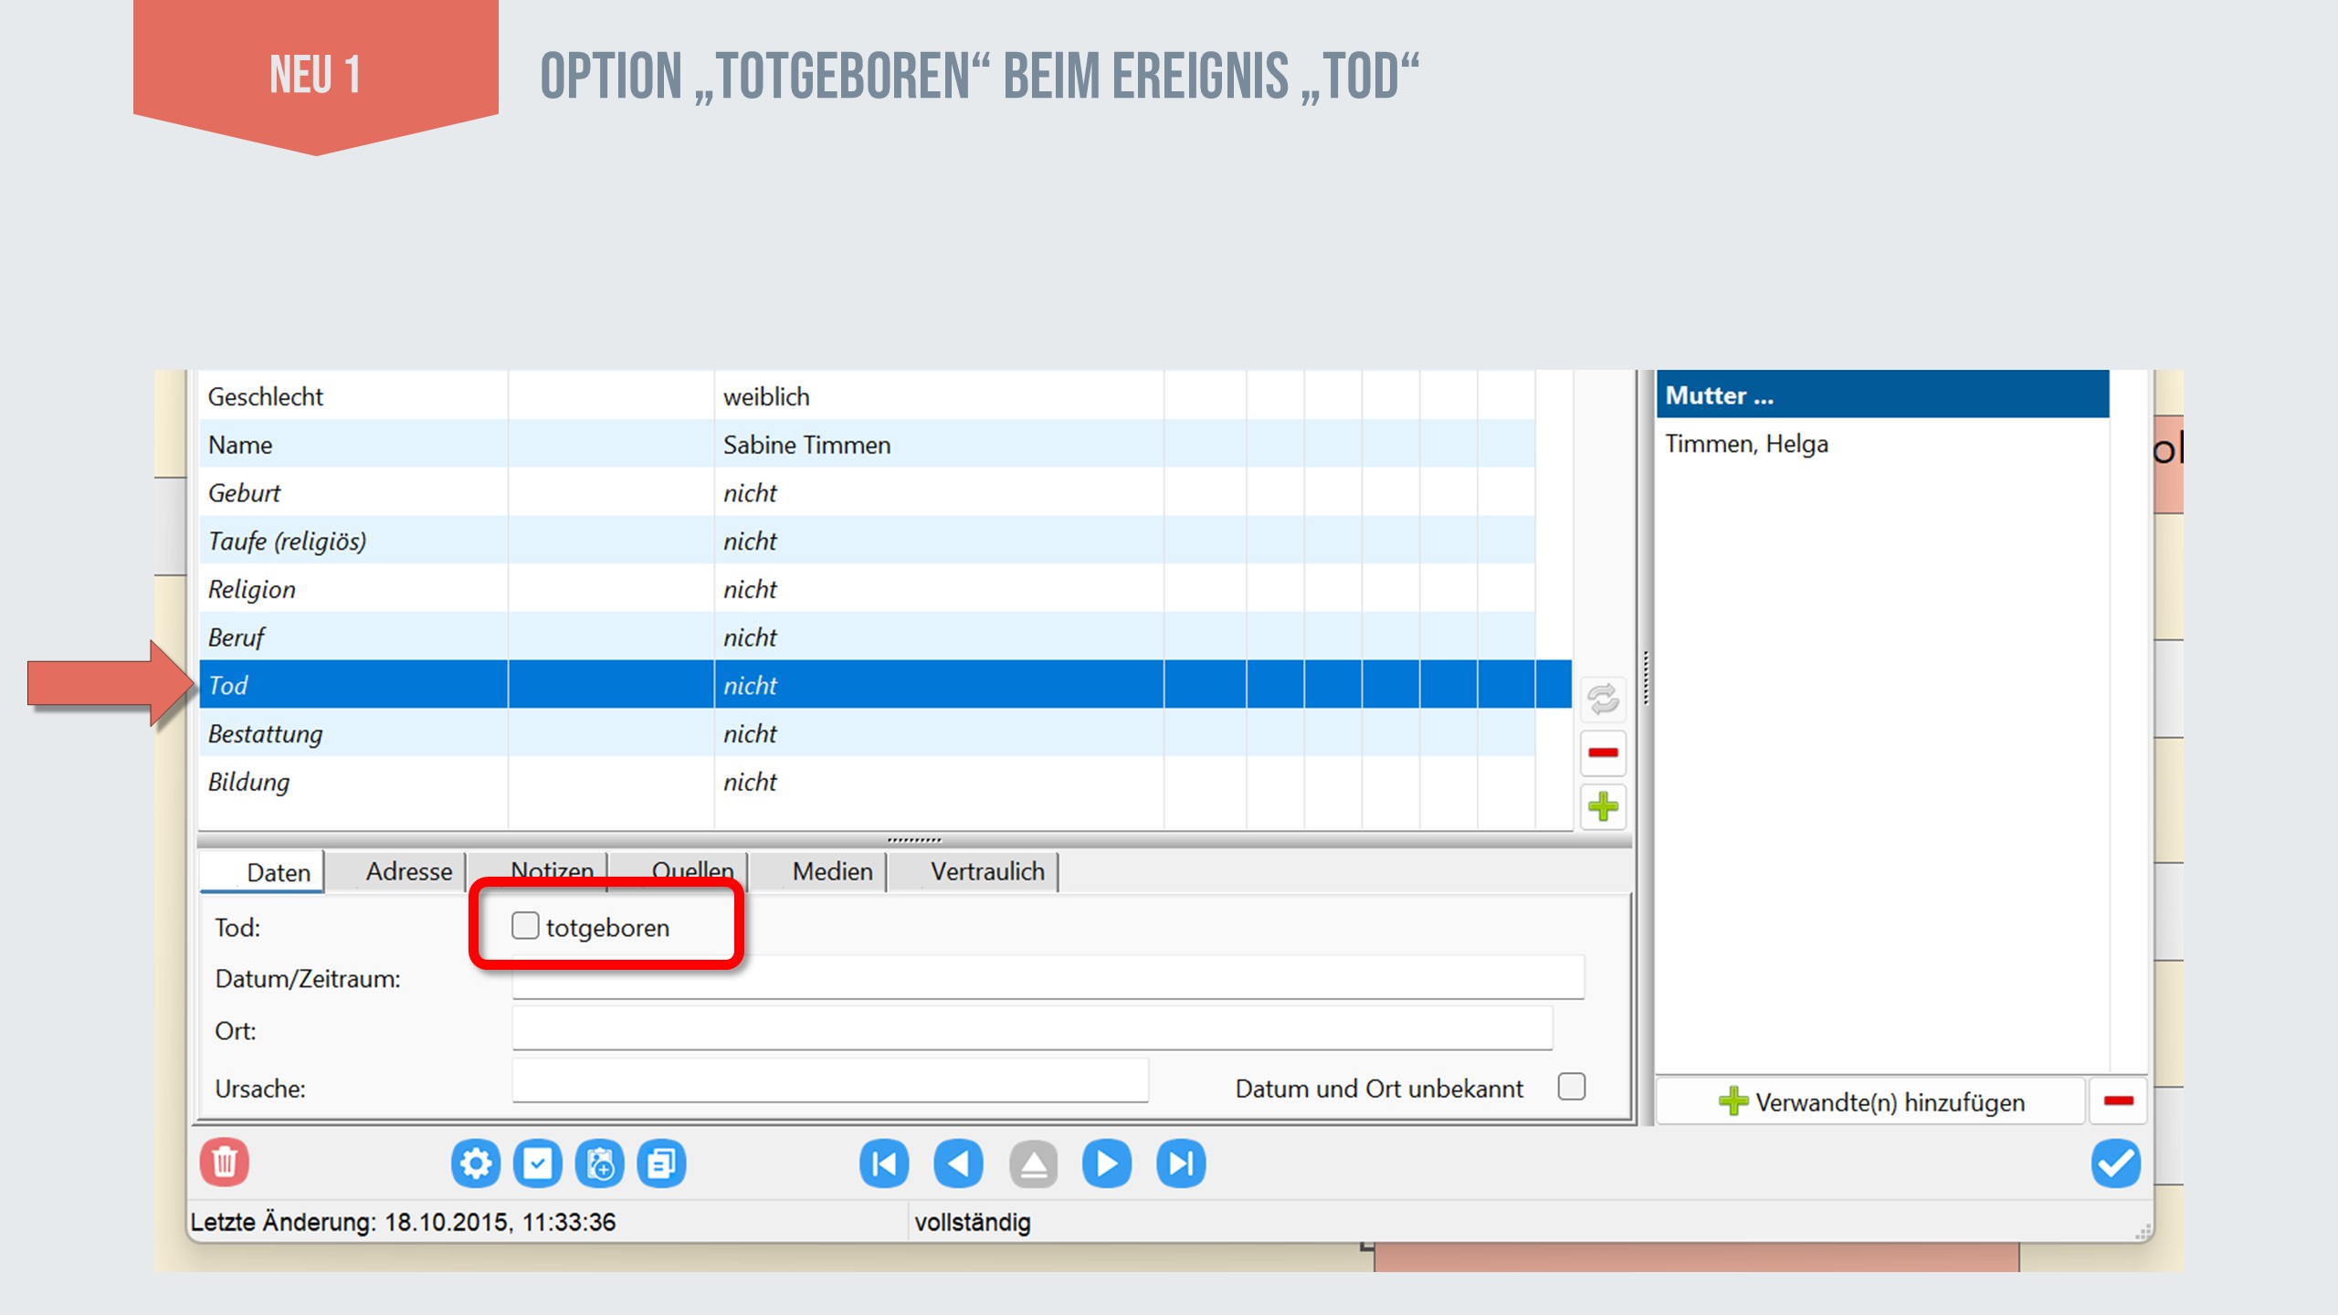Jump to first record with skip-back arrow
2338x1315 pixels.
(x=883, y=1163)
